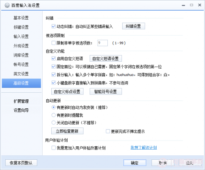Screen dimensions: 205x170
Task: Select 有更新时提醒我 radio option
Action: 53,115
